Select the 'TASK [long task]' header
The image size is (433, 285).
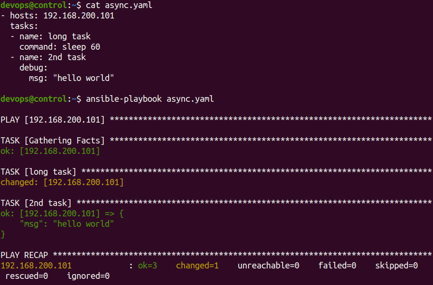click(38, 172)
